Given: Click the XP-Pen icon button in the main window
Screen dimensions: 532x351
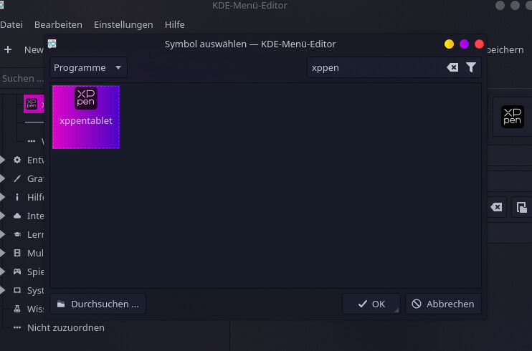Looking at the screenshot, I should click(x=513, y=117).
